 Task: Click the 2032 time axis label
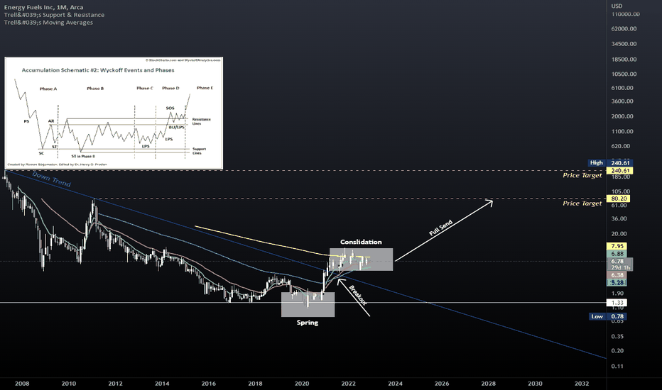[582, 384]
